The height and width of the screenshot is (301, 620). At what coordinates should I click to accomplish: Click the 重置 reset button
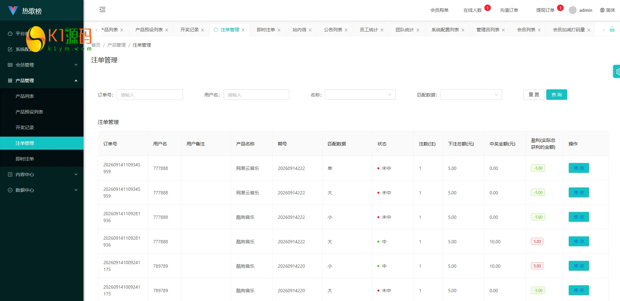[x=534, y=95]
